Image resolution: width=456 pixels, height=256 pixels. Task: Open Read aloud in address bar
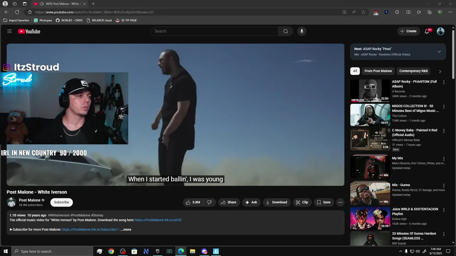[354, 12]
